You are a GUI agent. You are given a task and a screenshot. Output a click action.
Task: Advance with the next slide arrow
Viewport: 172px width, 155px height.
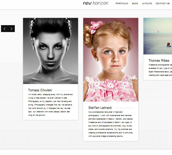pyautogui.click(x=11, y=29)
